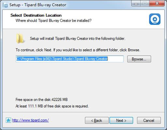The height and width of the screenshot is (130, 167).
Task: Open the Browse... folder dialog
Action: (139, 59)
